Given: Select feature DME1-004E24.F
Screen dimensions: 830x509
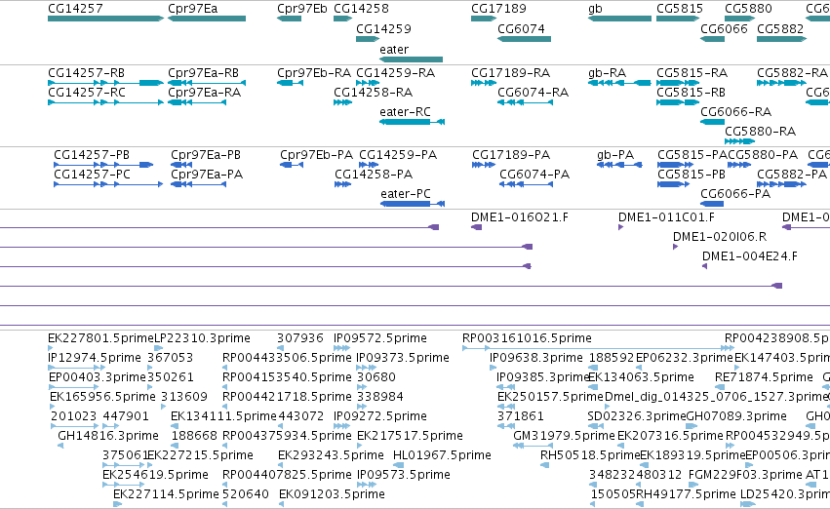Looking at the screenshot, I should 704,266.
